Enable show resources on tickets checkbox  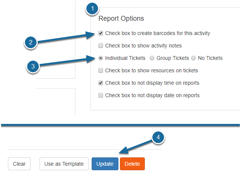101,70
